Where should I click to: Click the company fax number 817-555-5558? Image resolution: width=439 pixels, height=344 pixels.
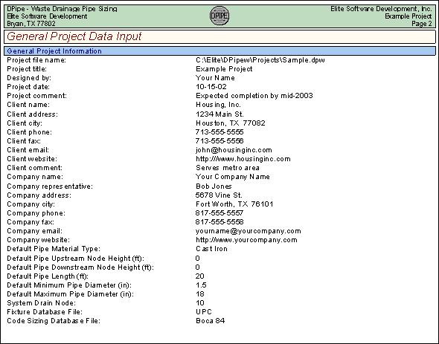tap(219, 222)
